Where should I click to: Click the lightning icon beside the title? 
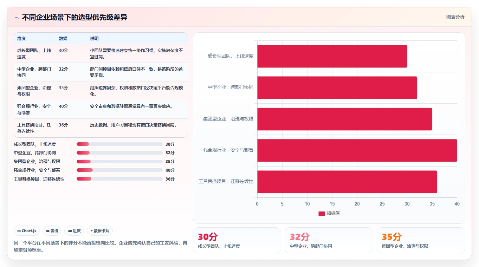click(x=17, y=17)
